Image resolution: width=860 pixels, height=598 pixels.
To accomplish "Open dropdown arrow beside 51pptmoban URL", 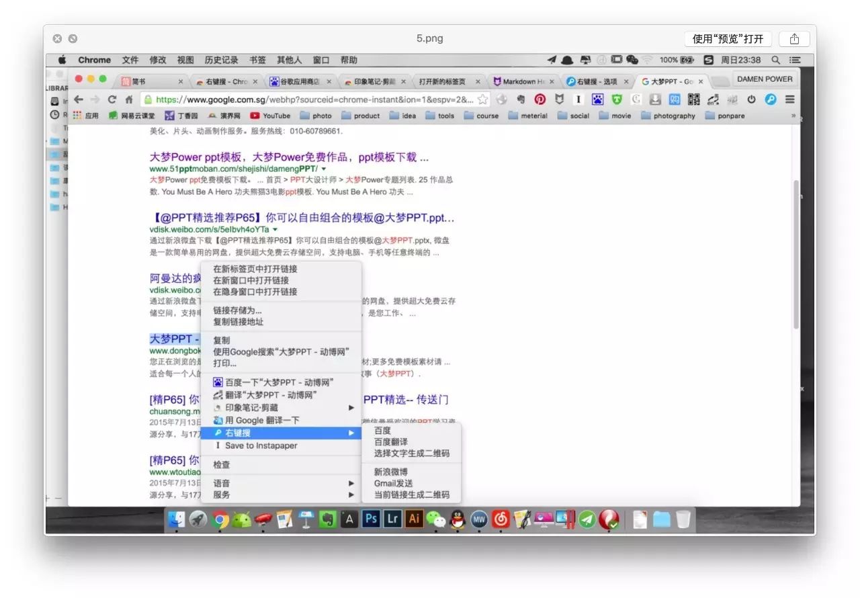I will [x=324, y=169].
